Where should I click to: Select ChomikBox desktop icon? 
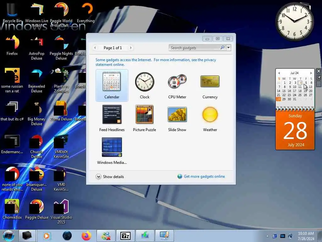point(12,209)
